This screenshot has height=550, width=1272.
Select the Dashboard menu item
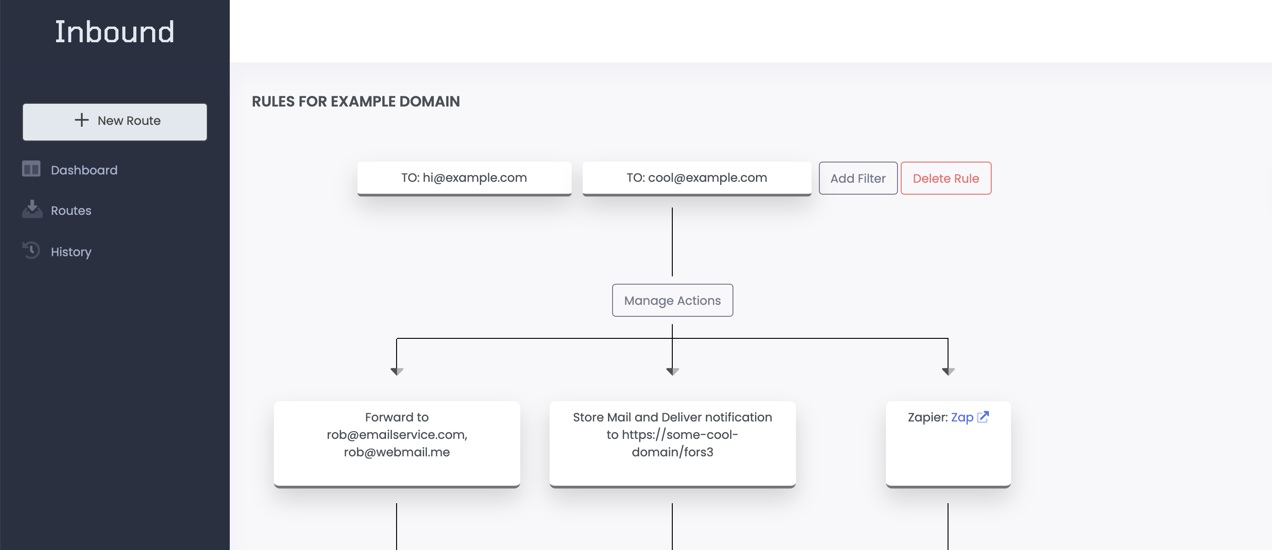84,169
